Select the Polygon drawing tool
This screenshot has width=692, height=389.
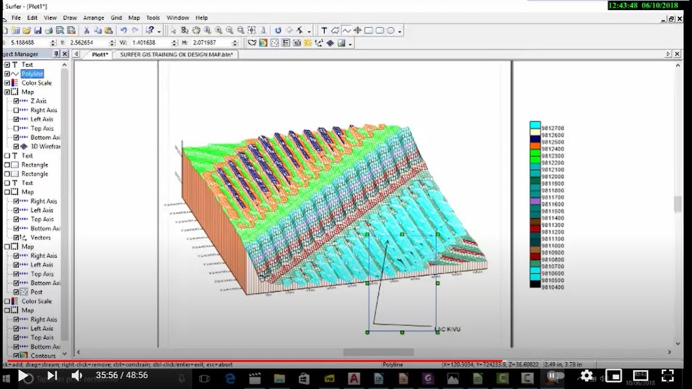(x=335, y=31)
